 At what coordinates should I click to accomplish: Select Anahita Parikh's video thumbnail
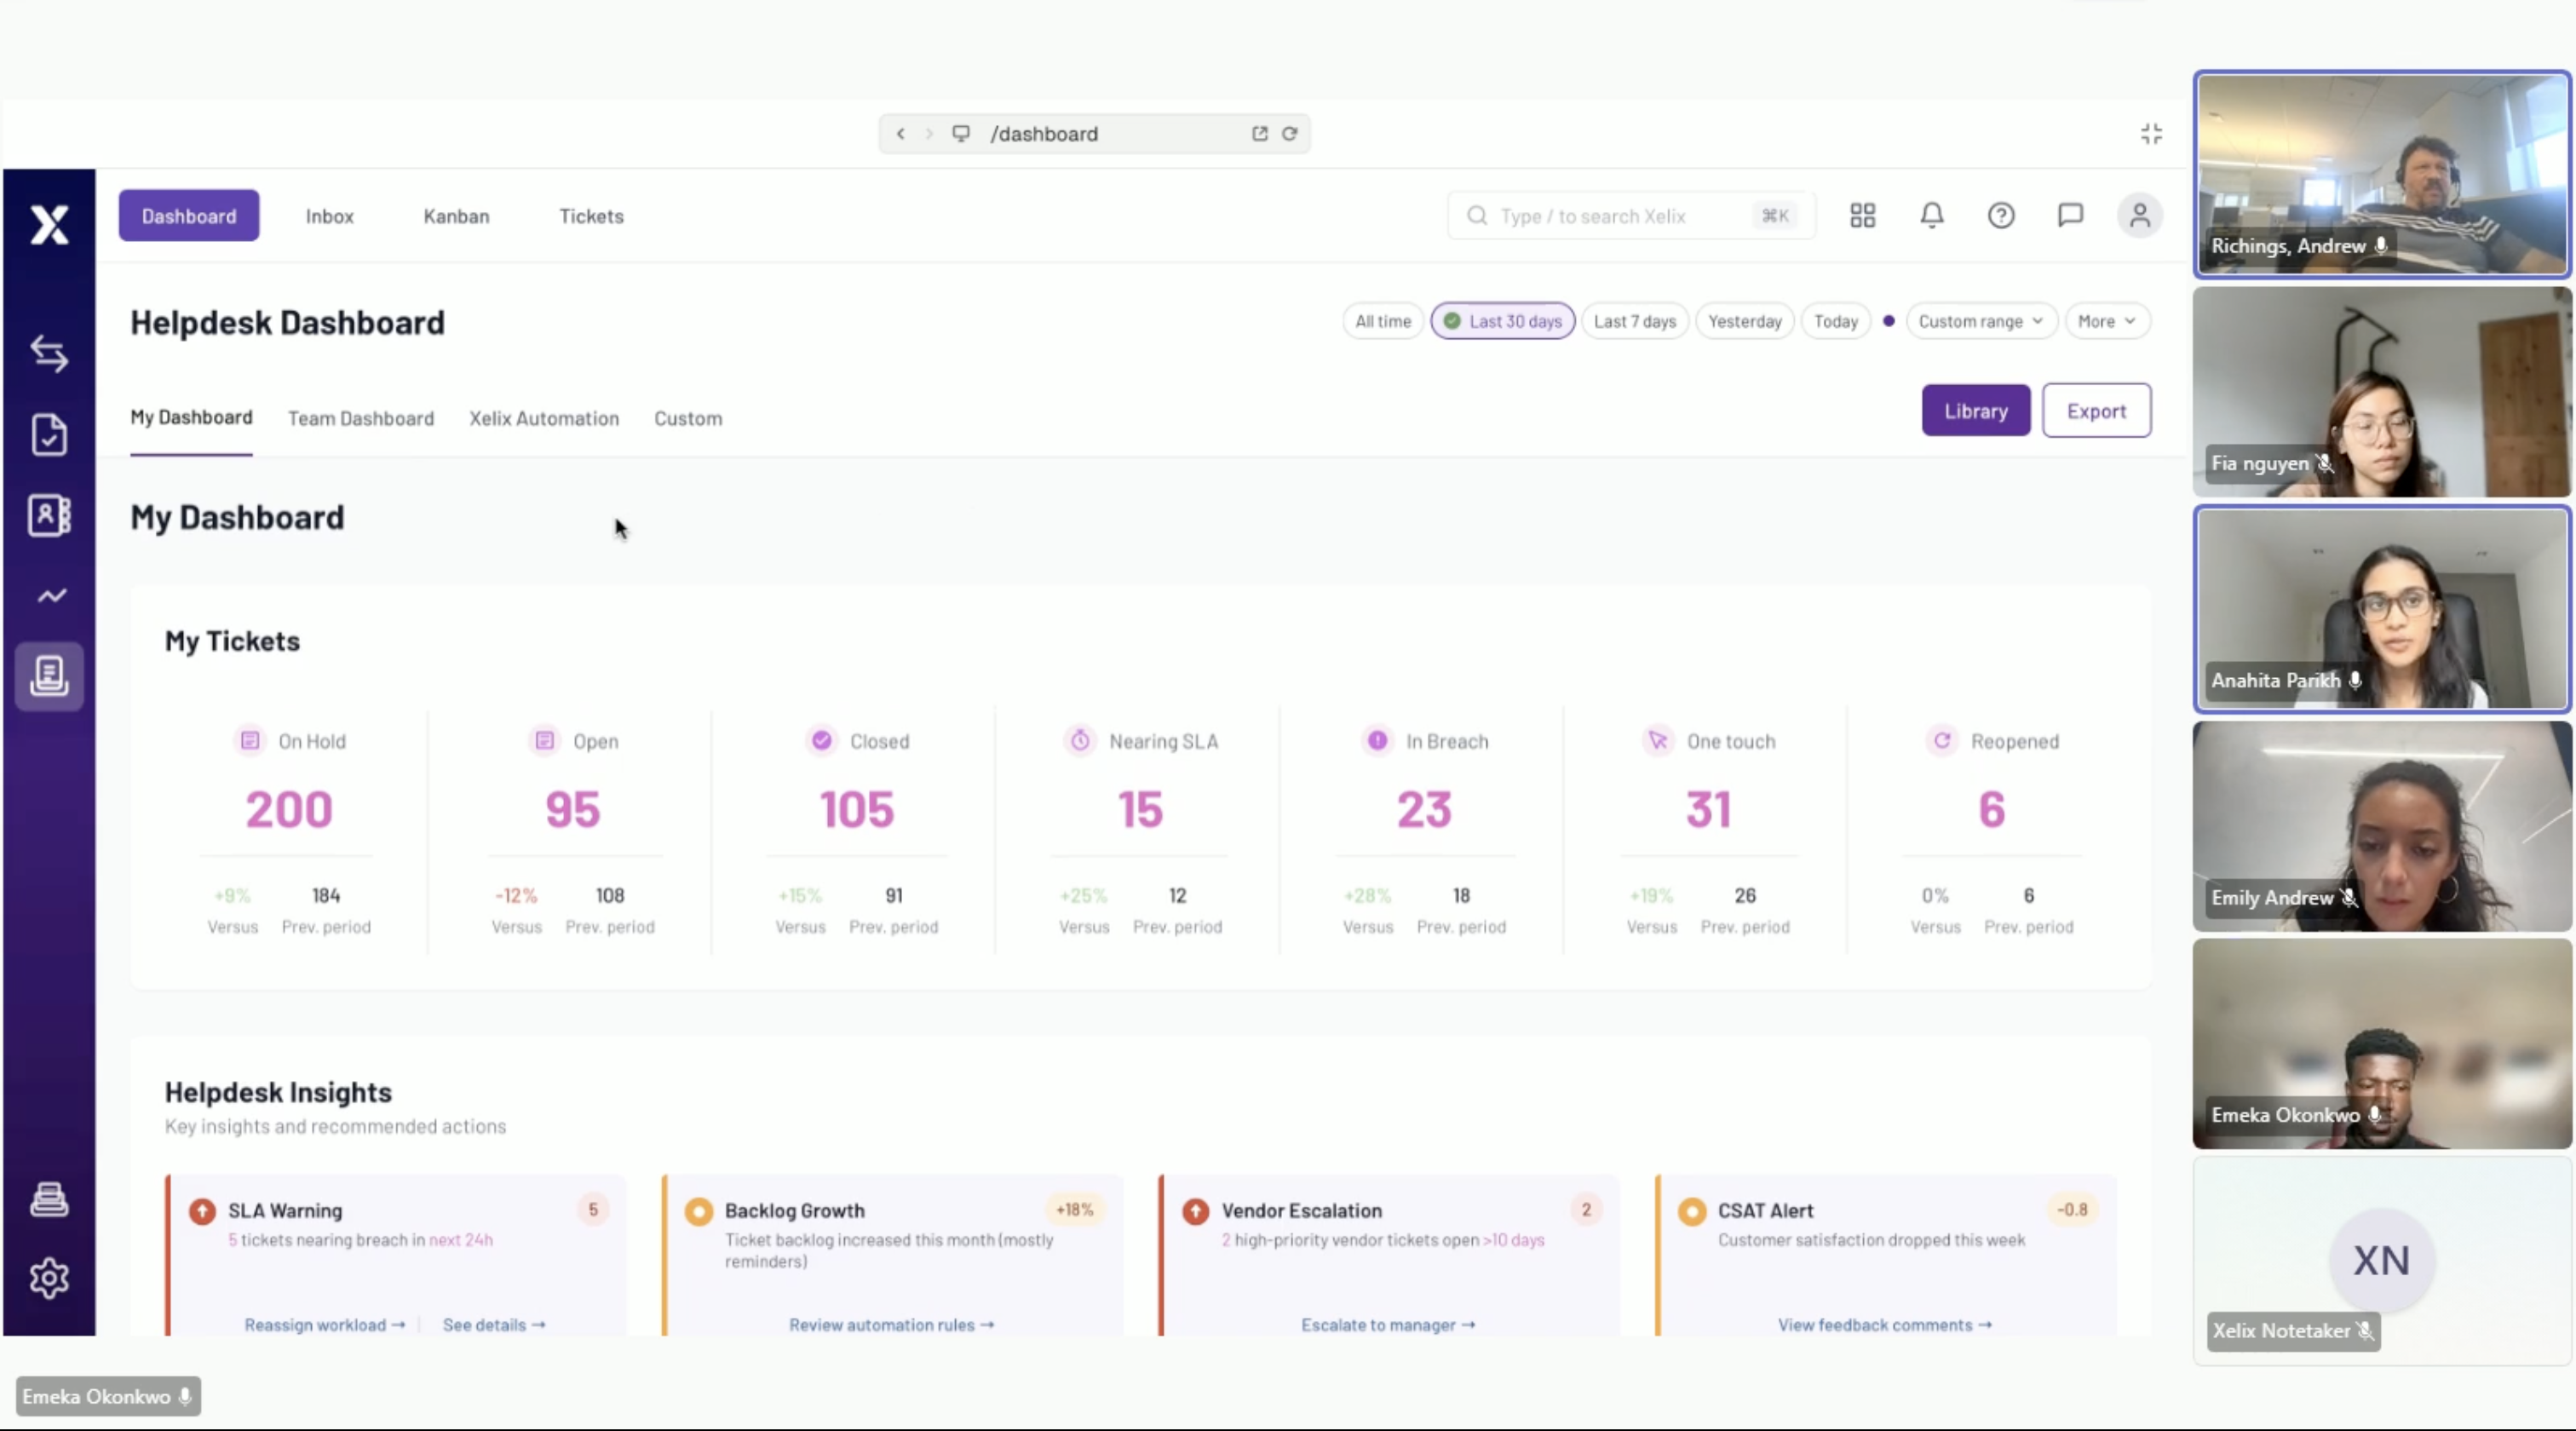[x=2381, y=609]
